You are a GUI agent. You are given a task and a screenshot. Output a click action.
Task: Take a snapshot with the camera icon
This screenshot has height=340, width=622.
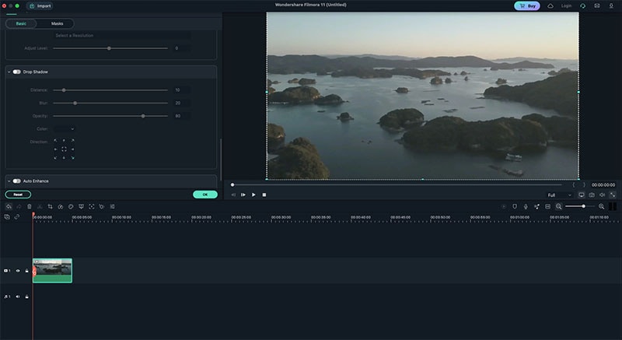click(592, 195)
